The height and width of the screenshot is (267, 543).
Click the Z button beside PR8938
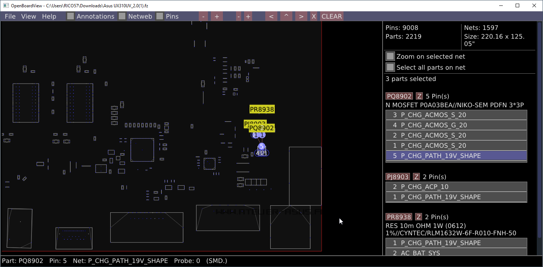tap(418, 217)
